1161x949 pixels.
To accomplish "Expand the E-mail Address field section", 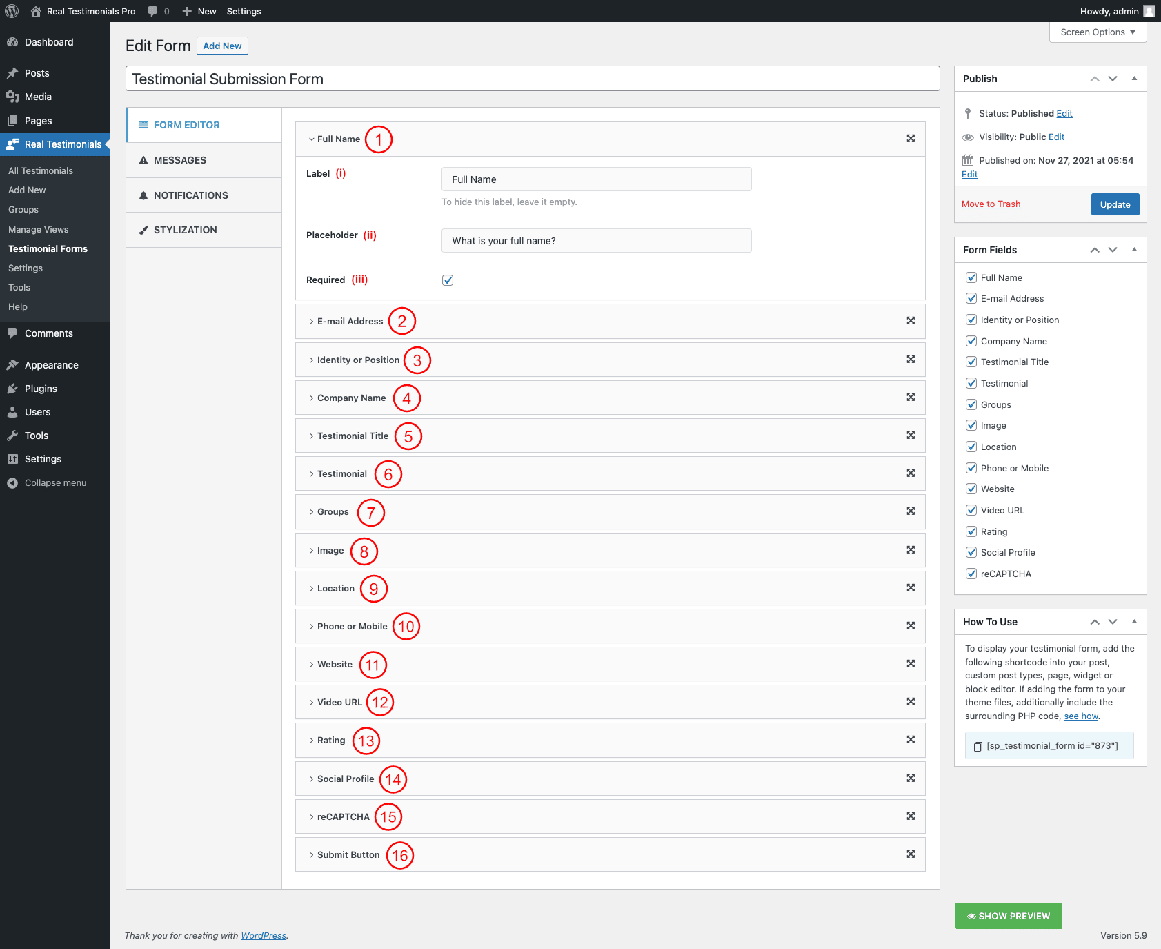I will click(349, 322).
